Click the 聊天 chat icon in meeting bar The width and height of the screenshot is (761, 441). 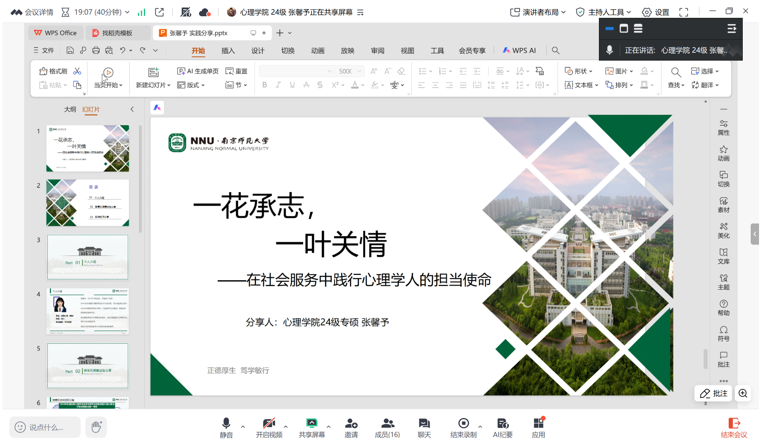pos(424,423)
